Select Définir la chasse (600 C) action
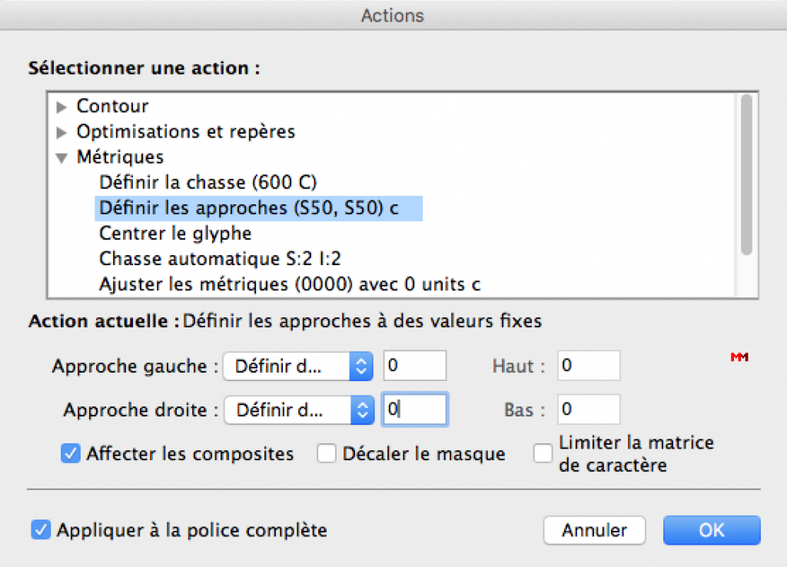 (208, 183)
